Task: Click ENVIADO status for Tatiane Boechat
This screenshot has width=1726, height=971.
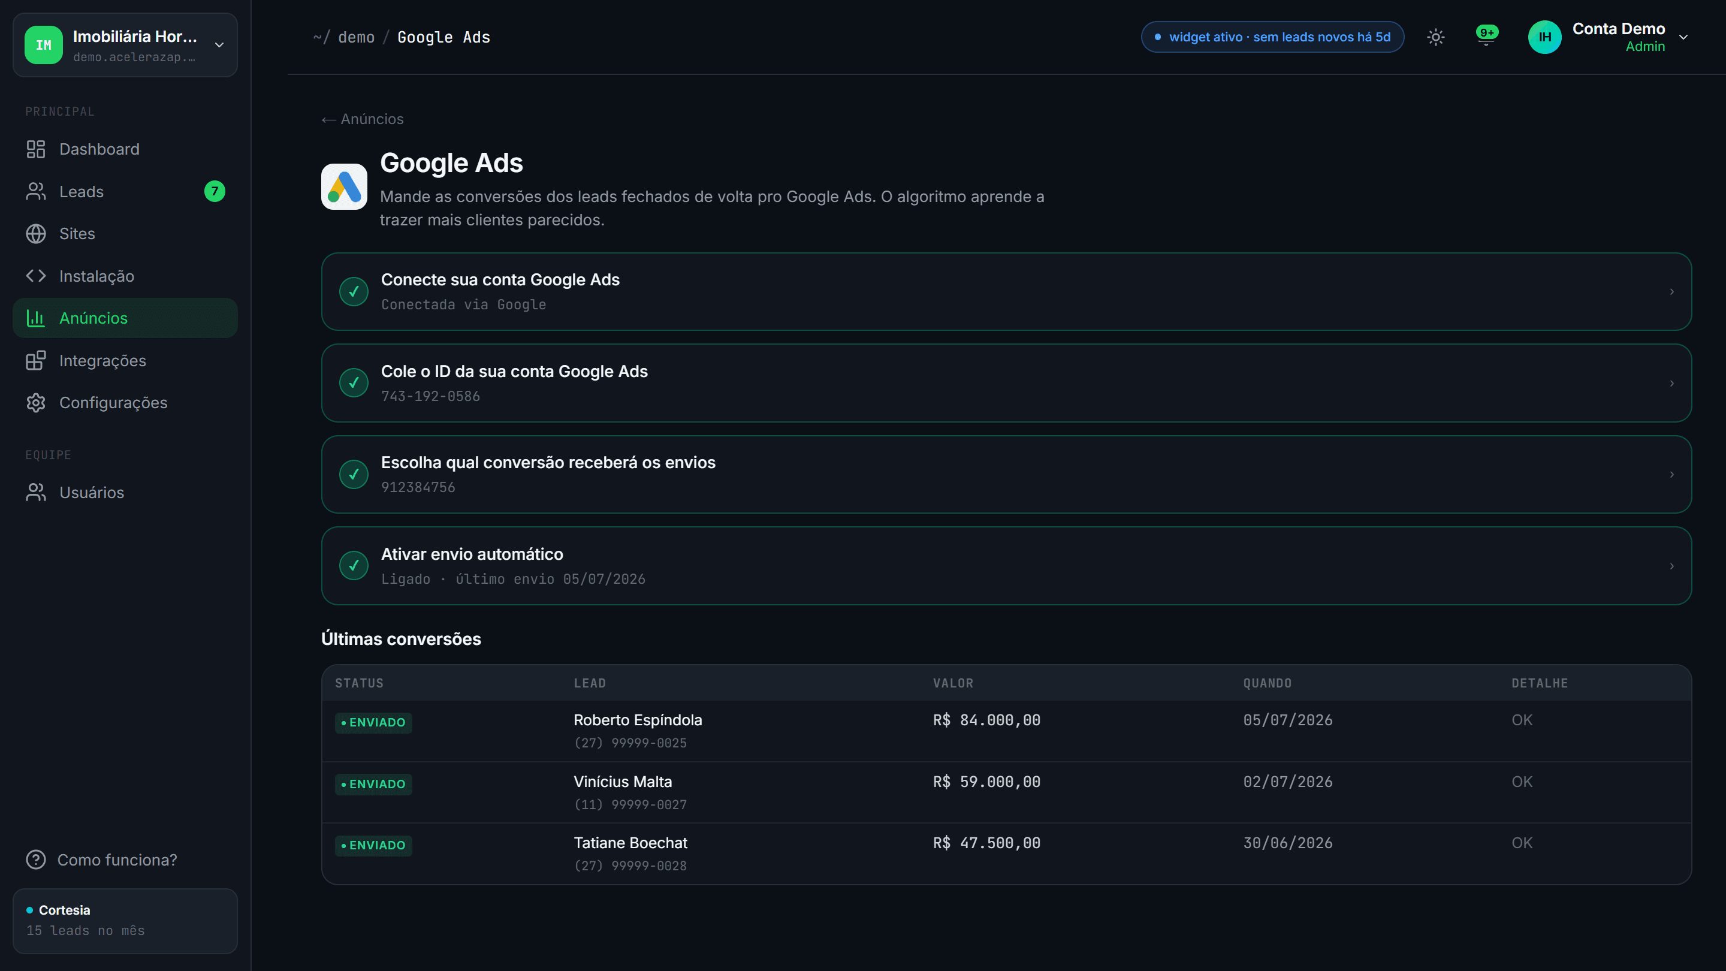Action: pyautogui.click(x=373, y=846)
